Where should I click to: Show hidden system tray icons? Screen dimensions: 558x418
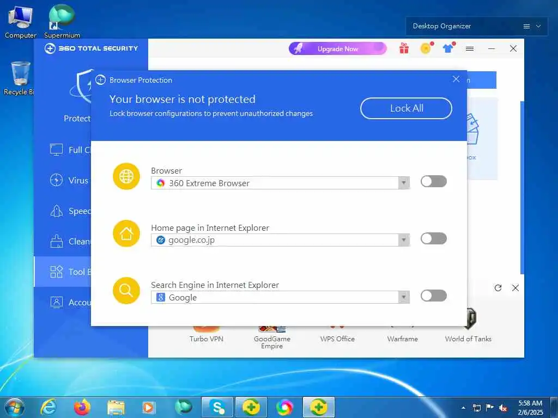pyautogui.click(x=463, y=408)
